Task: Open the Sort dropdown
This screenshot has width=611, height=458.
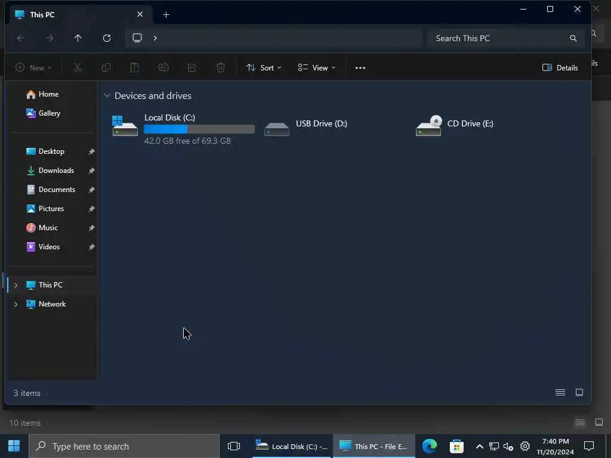Action: pyautogui.click(x=264, y=68)
